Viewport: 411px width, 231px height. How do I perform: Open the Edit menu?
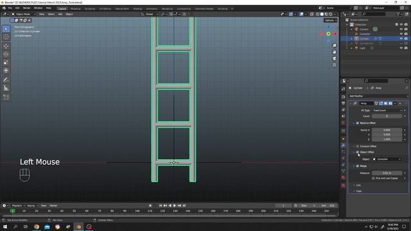pos(17,8)
